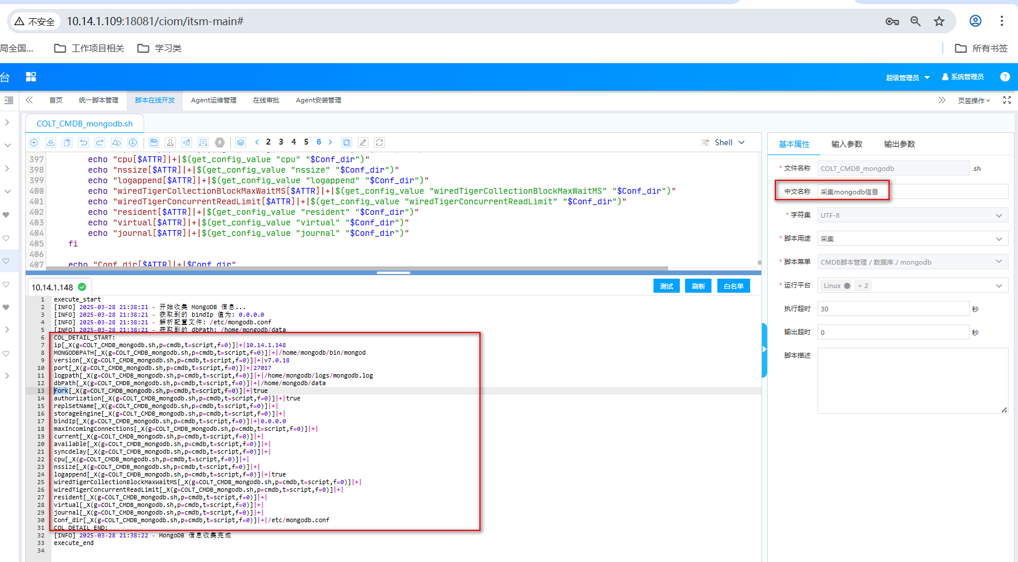Refresh the editor with the circular arrow icon

pos(379,142)
